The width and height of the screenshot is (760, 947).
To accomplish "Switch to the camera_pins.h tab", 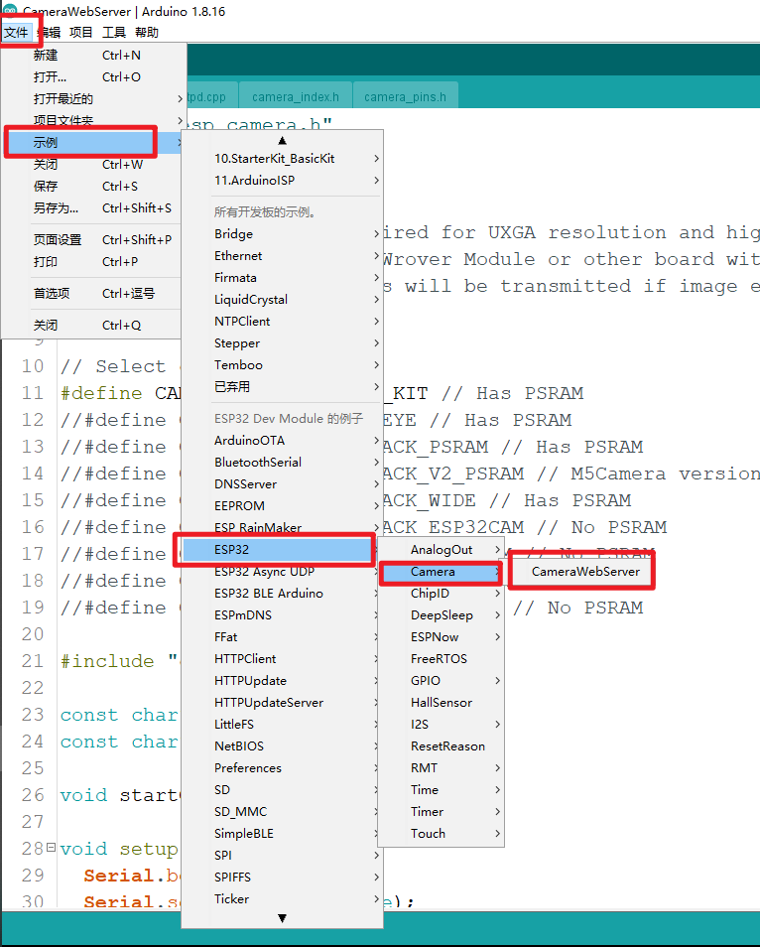I will (x=405, y=96).
